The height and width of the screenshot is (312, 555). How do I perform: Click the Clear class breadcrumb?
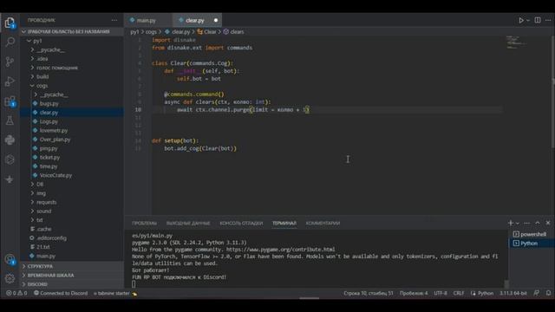[207, 32]
